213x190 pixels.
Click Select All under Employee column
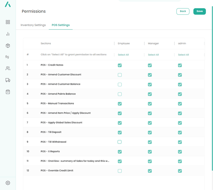click(123, 55)
